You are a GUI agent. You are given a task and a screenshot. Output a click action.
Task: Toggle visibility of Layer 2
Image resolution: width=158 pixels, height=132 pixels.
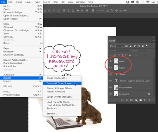pos(110,68)
